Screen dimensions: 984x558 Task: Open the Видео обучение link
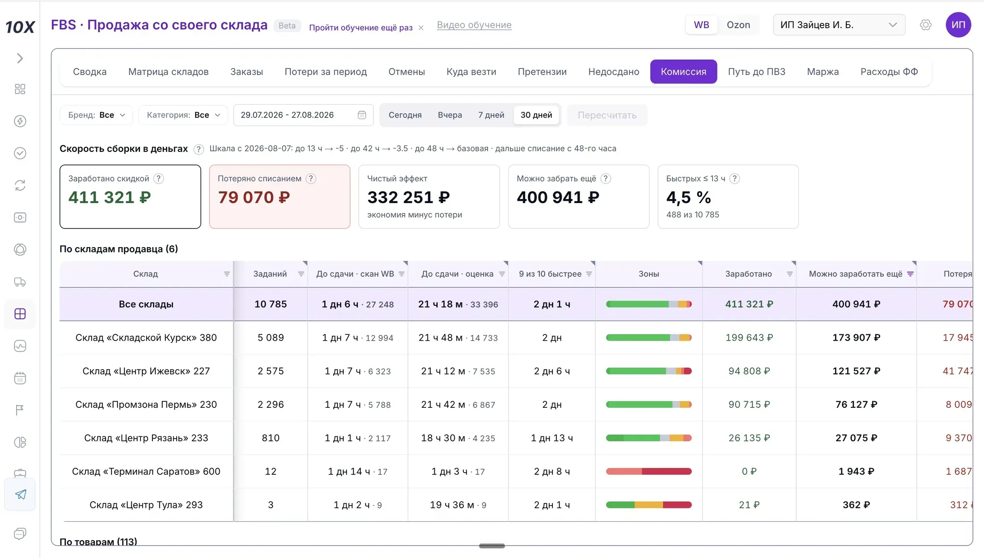[x=474, y=25]
